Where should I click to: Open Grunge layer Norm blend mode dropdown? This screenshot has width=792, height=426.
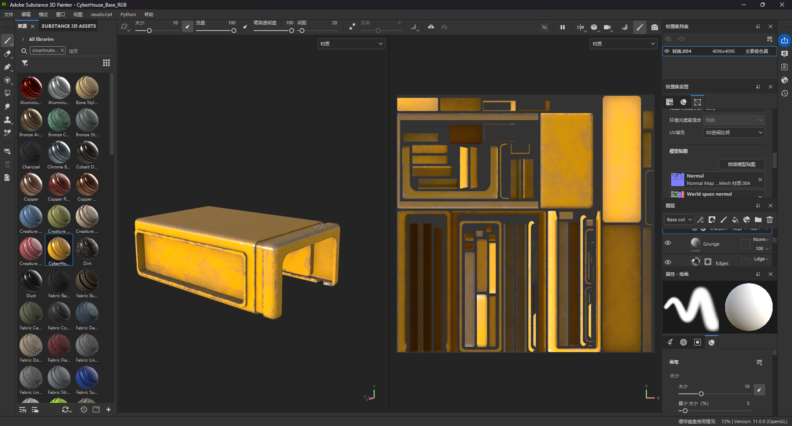click(x=761, y=239)
